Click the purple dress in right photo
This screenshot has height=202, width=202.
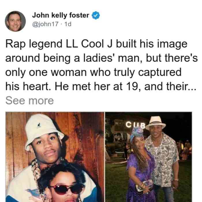click(141, 178)
